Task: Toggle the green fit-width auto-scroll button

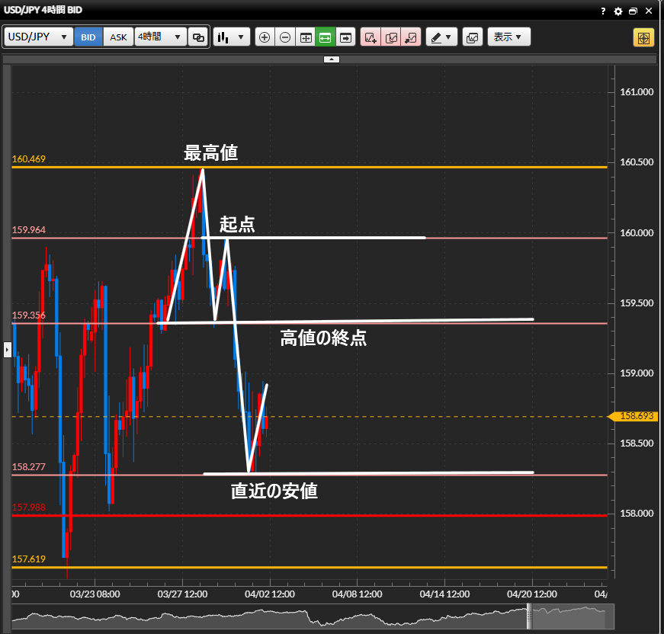Action: (326, 37)
